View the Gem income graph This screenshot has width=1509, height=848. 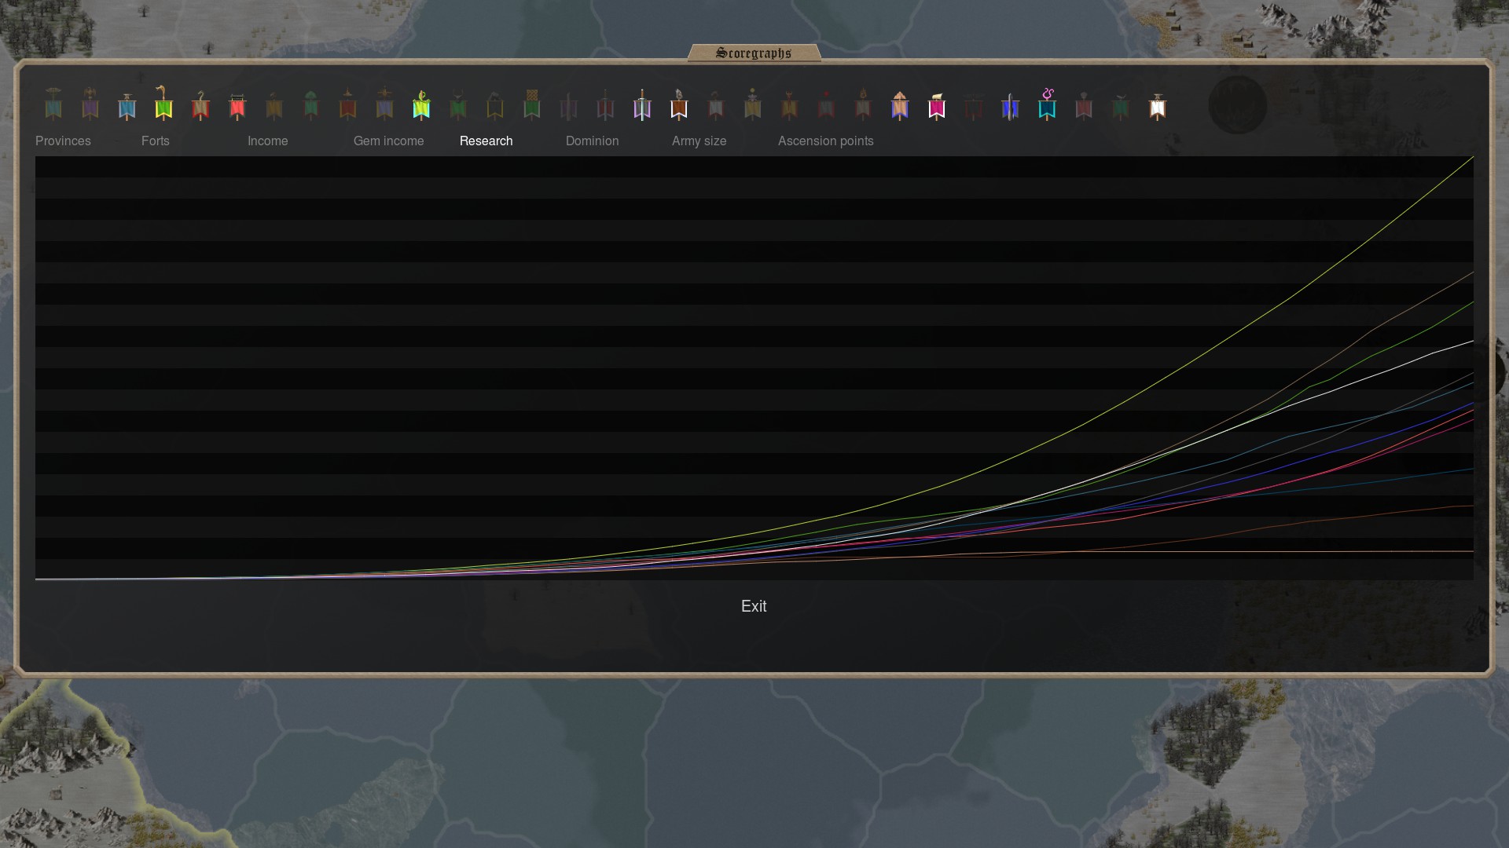point(389,141)
